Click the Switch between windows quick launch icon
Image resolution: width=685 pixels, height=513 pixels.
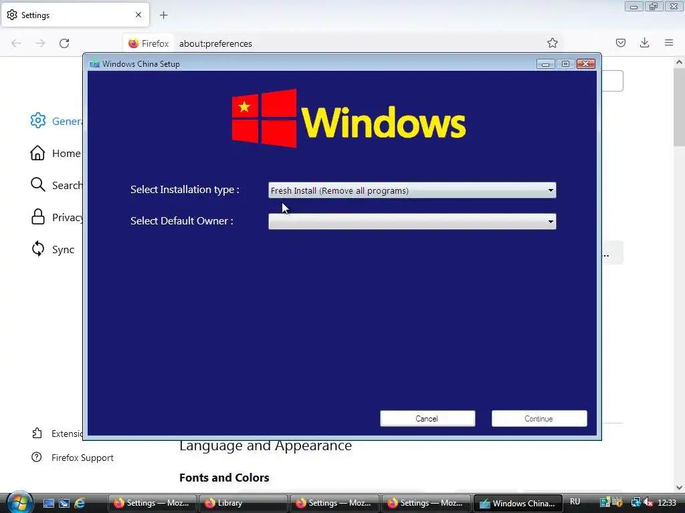coord(64,504)
